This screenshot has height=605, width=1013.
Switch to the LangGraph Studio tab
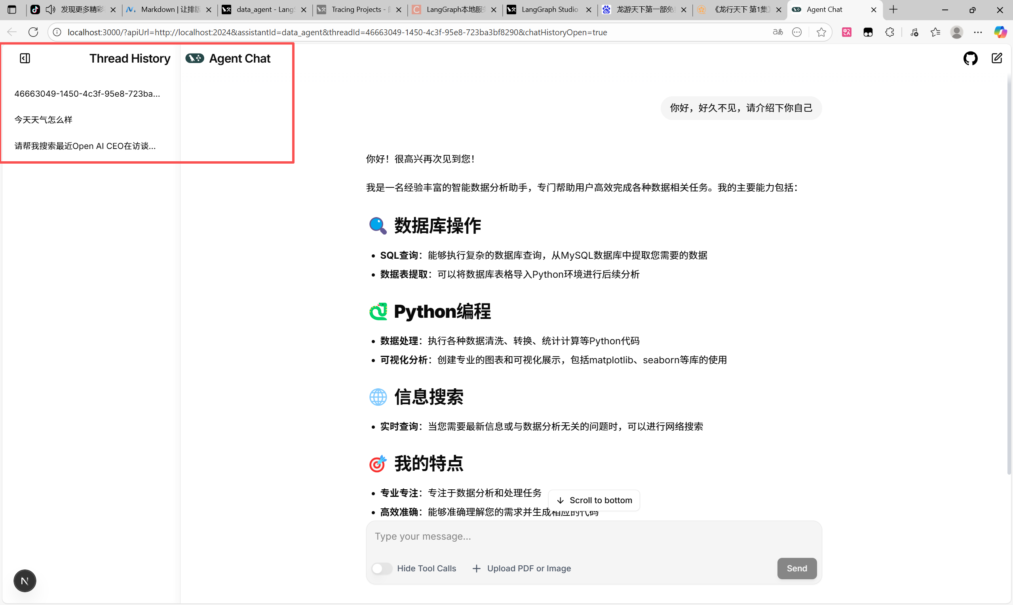point(549,10)
